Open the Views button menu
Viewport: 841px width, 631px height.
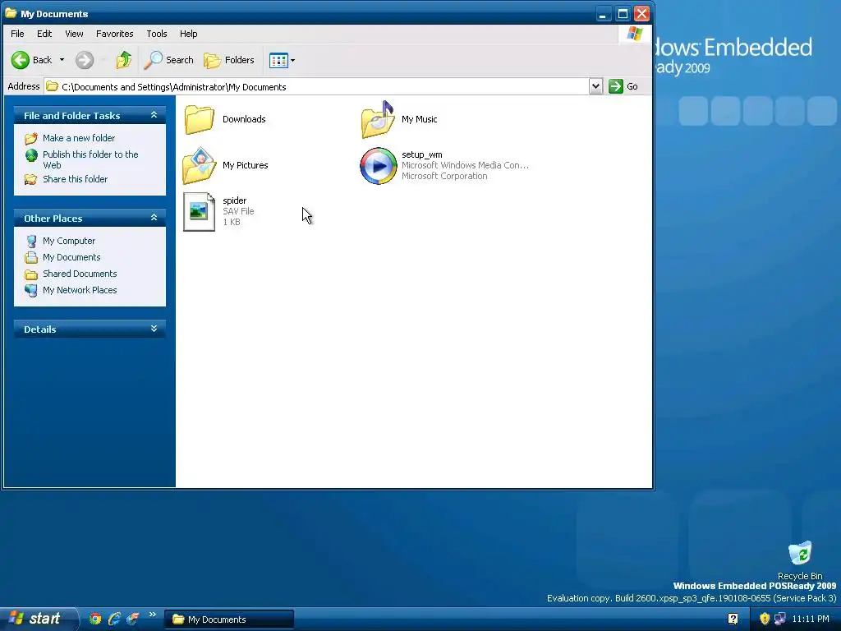283,60
